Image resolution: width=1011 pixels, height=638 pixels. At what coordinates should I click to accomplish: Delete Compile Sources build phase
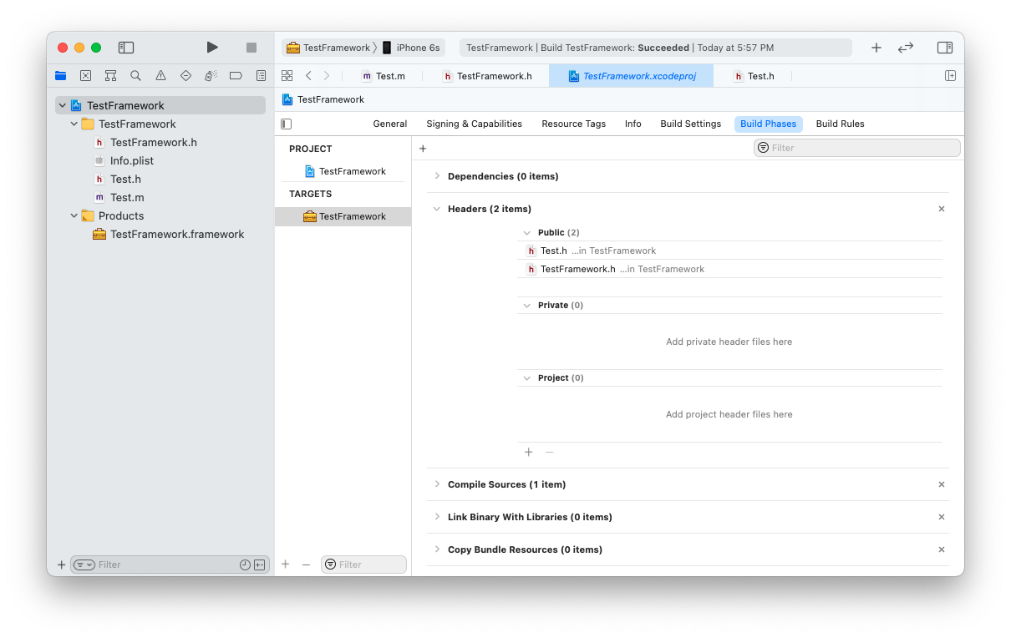[942, 484]
